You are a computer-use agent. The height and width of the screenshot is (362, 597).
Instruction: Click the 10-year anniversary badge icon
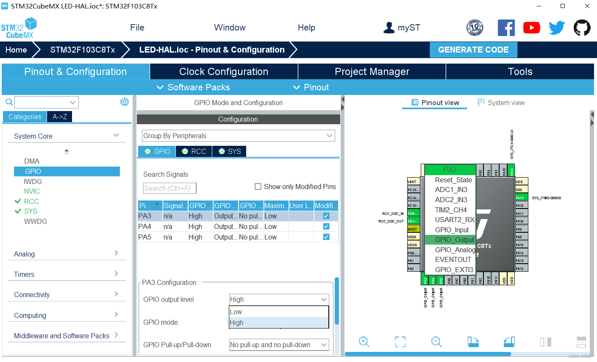pyautogui.click(x=475, y=28)
